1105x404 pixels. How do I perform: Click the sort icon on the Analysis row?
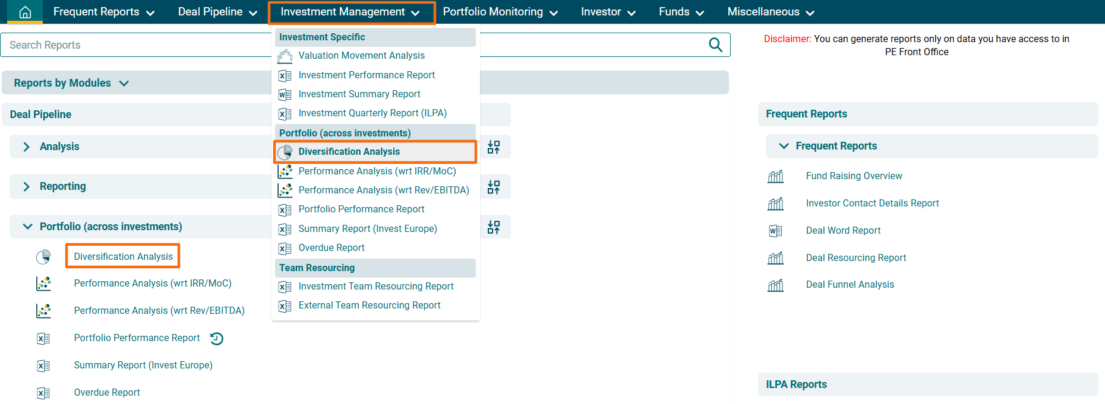[x=494, y=147]
